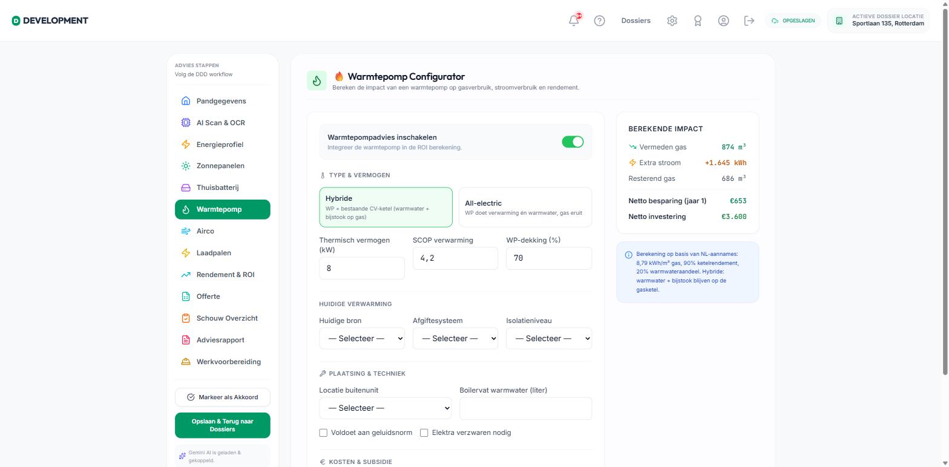The image size is (949, 467).
Task: Click the Boilervat warmwater liter input
Action: (x=525, y=408)
